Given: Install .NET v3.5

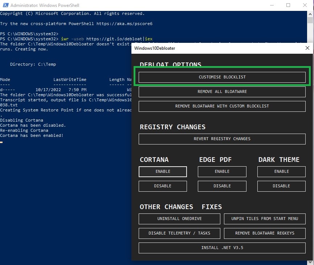Looking at the screenshot, I should [222, 248].
